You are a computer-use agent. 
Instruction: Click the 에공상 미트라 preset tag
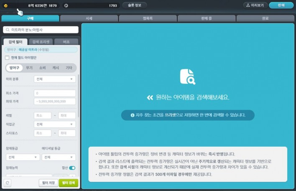[x=41, y=50]
